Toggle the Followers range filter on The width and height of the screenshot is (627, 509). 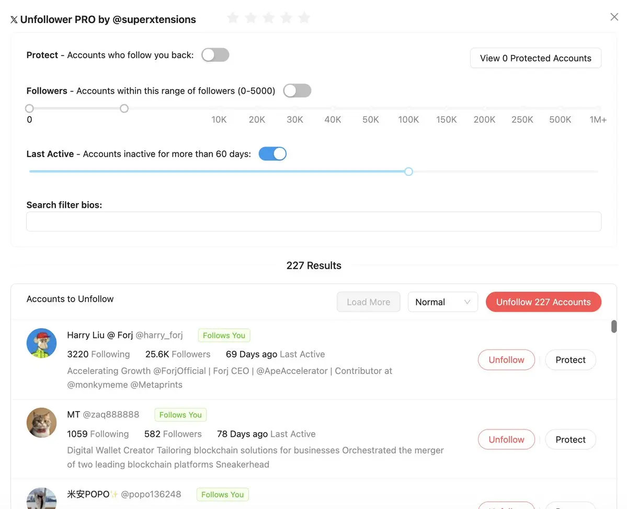(297, 91)
